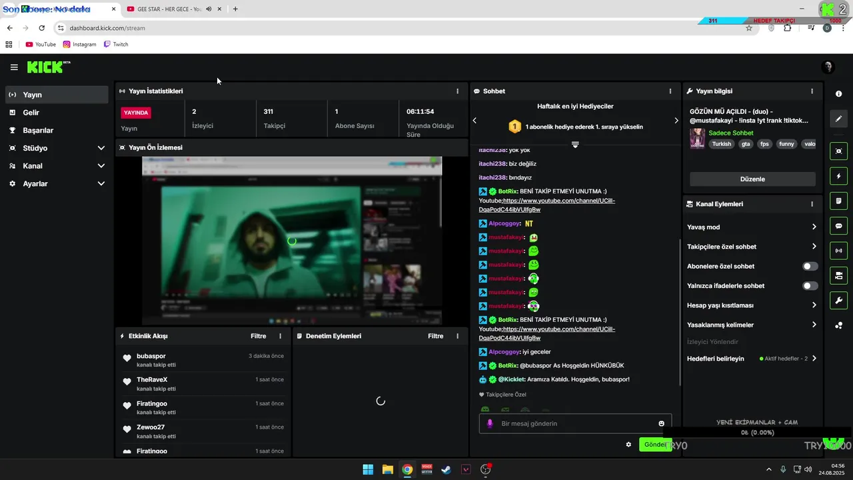
Task: Open options menu of Kanal Eylemleri panel
Action: [x=812, y=204]
